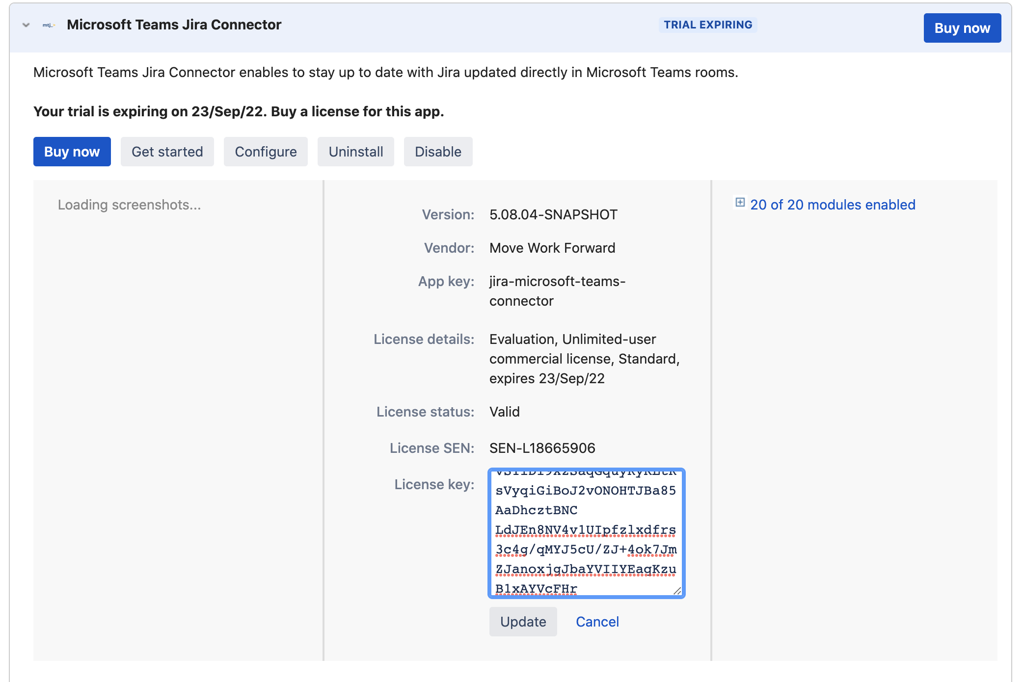Update the license key

pyautogui.click(x=523, y=621)
